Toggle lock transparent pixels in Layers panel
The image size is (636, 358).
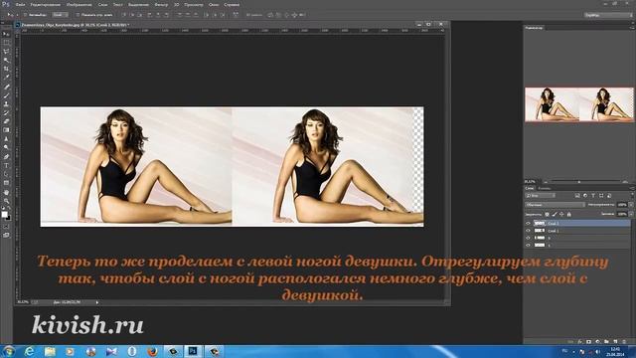click(x=547, y=214)
